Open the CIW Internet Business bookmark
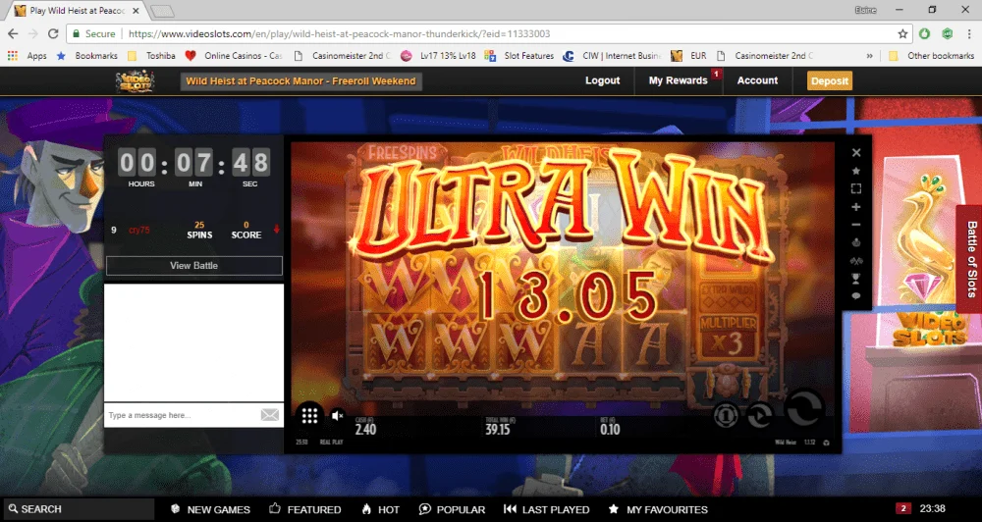The width and height of the screenshot is (982, 522). coord(612,56)
